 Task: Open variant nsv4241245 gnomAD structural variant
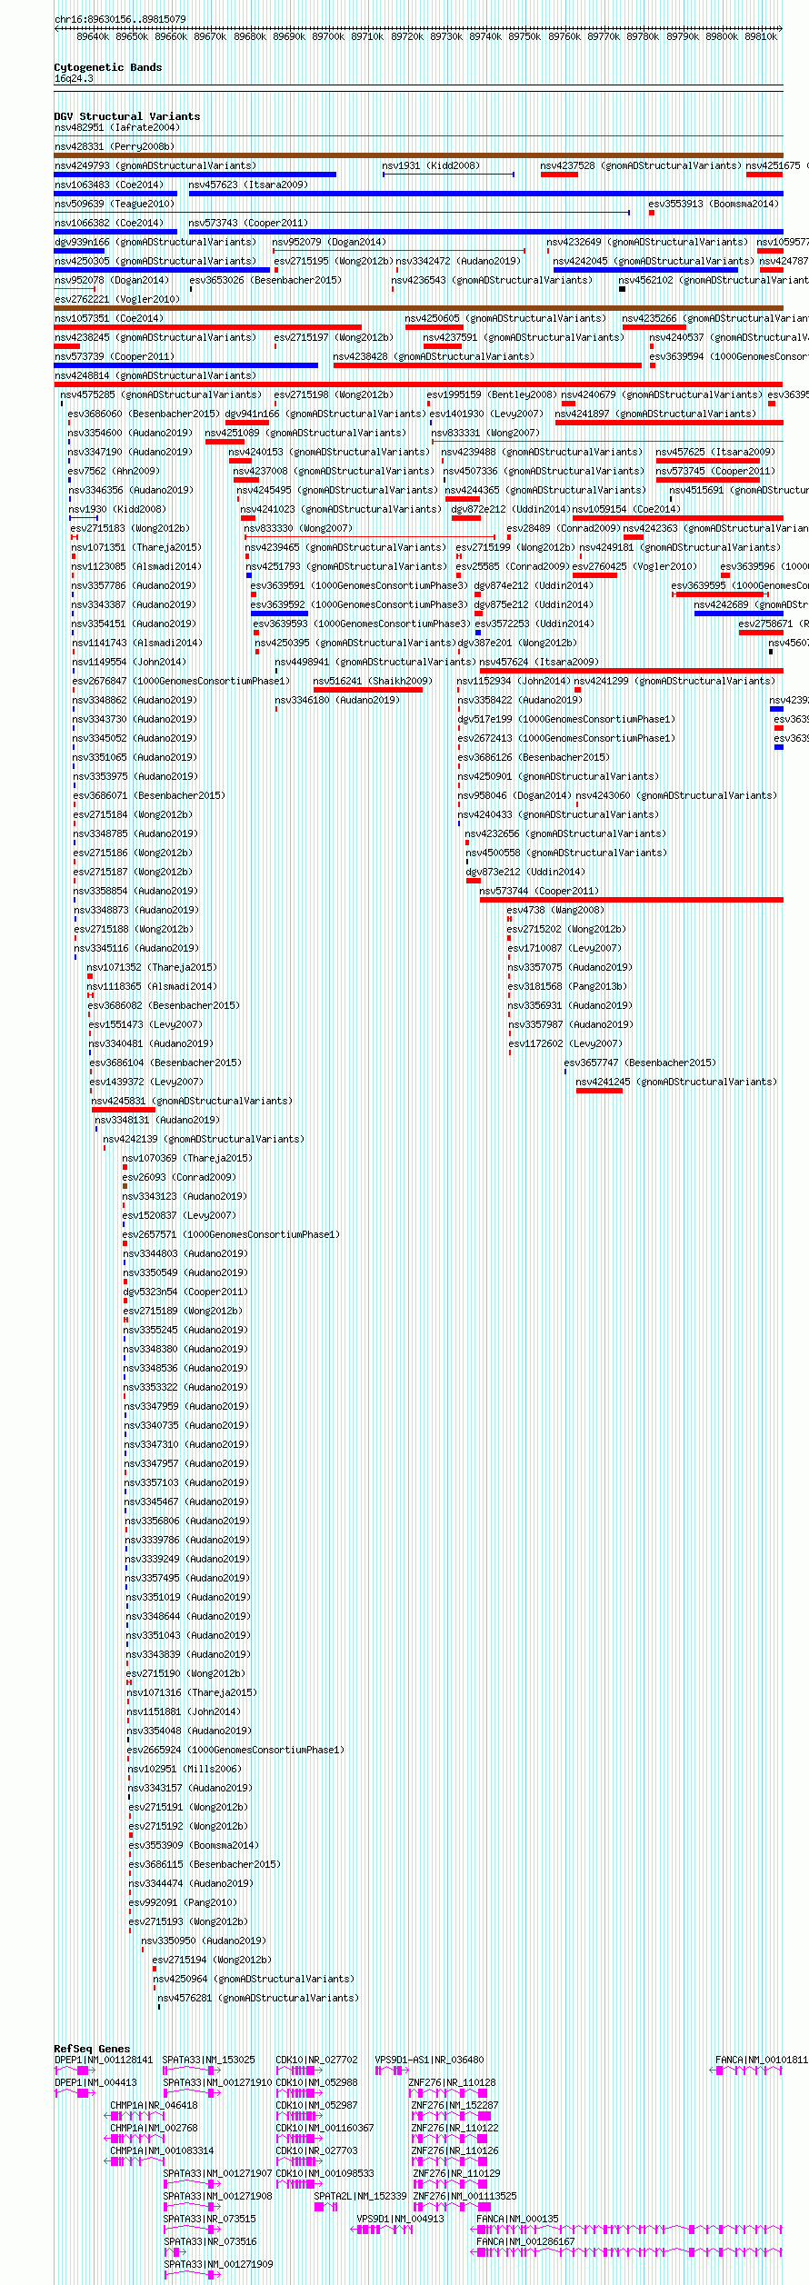click(x=676, y=1082)
